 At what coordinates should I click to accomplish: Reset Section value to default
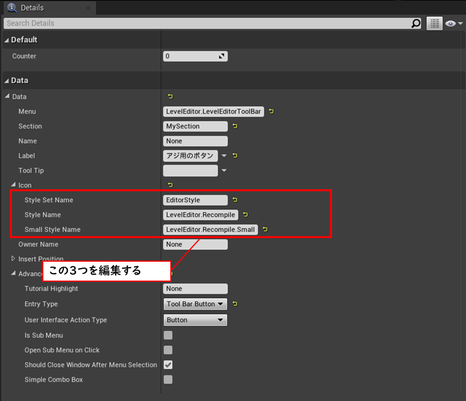point(235,126)
